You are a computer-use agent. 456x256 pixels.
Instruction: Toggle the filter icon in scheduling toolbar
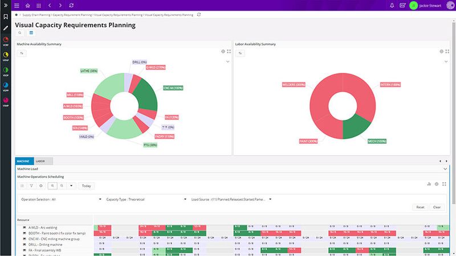coord(32,185)
